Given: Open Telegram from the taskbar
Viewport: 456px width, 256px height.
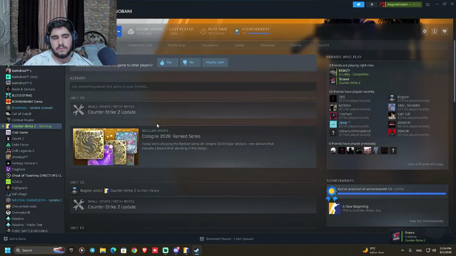Looking at the screenshot, I should coord(92,250).
